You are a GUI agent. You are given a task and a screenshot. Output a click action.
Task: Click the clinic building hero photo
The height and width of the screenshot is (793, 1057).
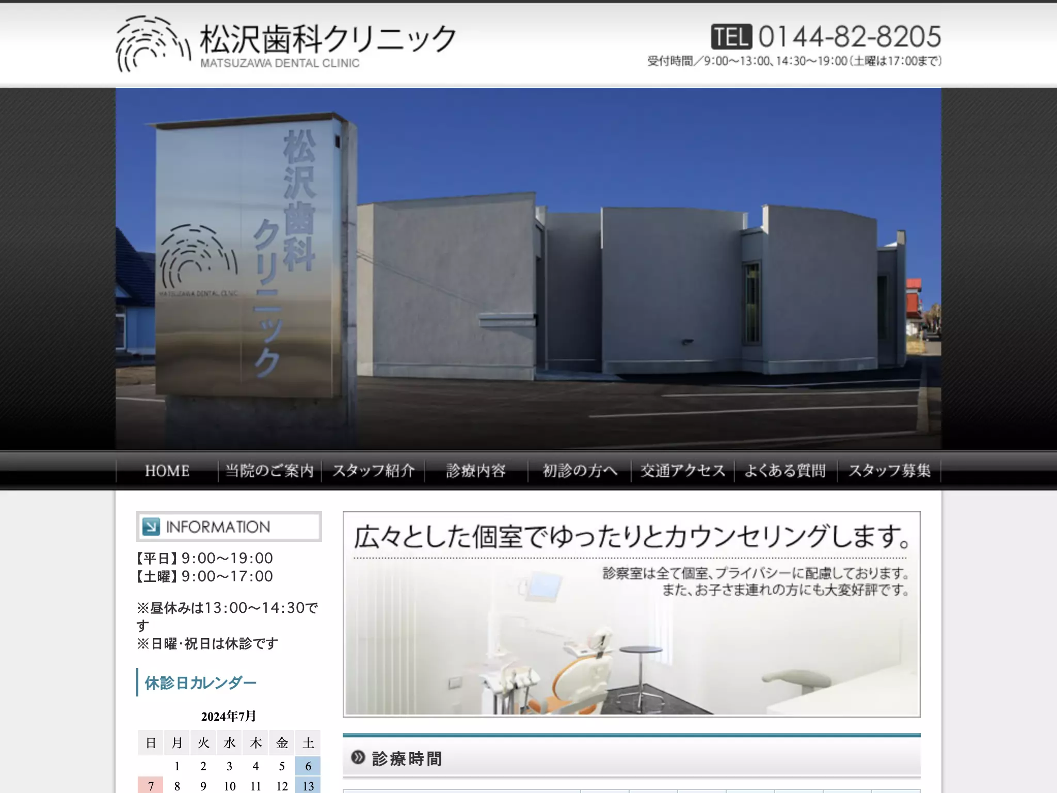tap(528, 268)
